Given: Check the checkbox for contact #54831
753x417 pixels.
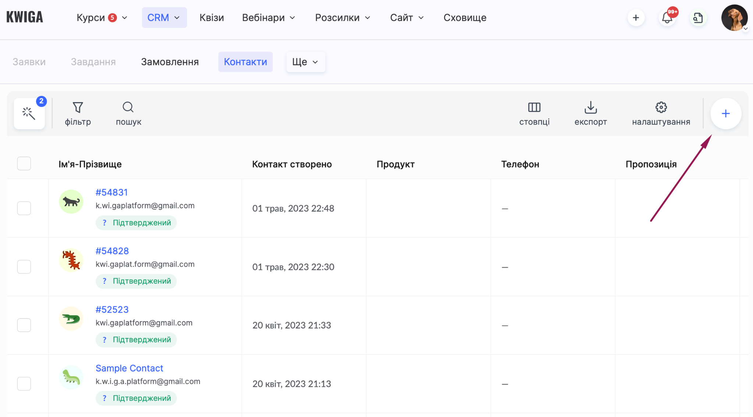Looking at the screenshot, I should (x=24, y=208).
